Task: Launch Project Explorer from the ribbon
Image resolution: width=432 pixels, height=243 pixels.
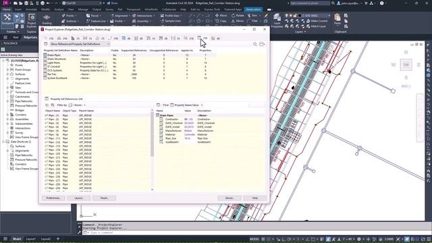Action: pyautogui.click(x=32, y=21)
